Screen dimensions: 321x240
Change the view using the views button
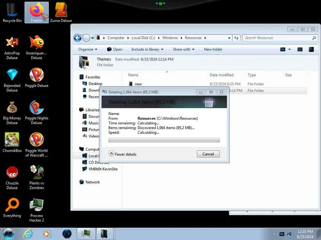(283, 49)
